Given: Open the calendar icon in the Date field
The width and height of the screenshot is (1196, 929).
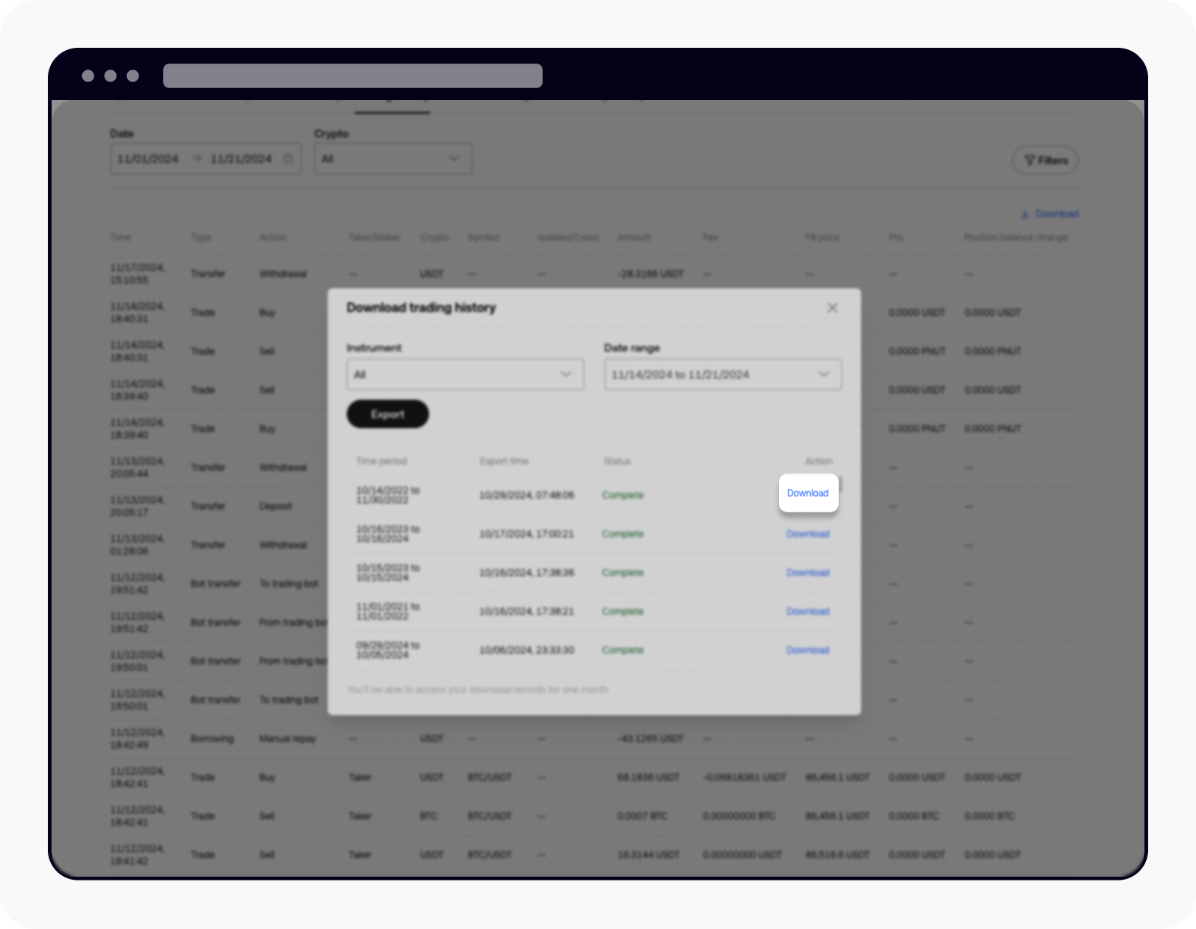Looking at the screenshot, I should tap(288, 159).
